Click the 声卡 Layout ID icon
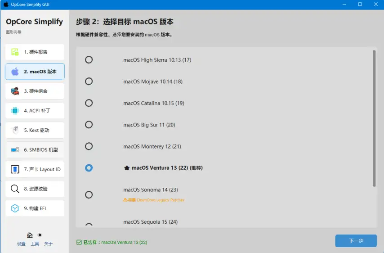The image size is (384, 253). click(x=15, y=169)
